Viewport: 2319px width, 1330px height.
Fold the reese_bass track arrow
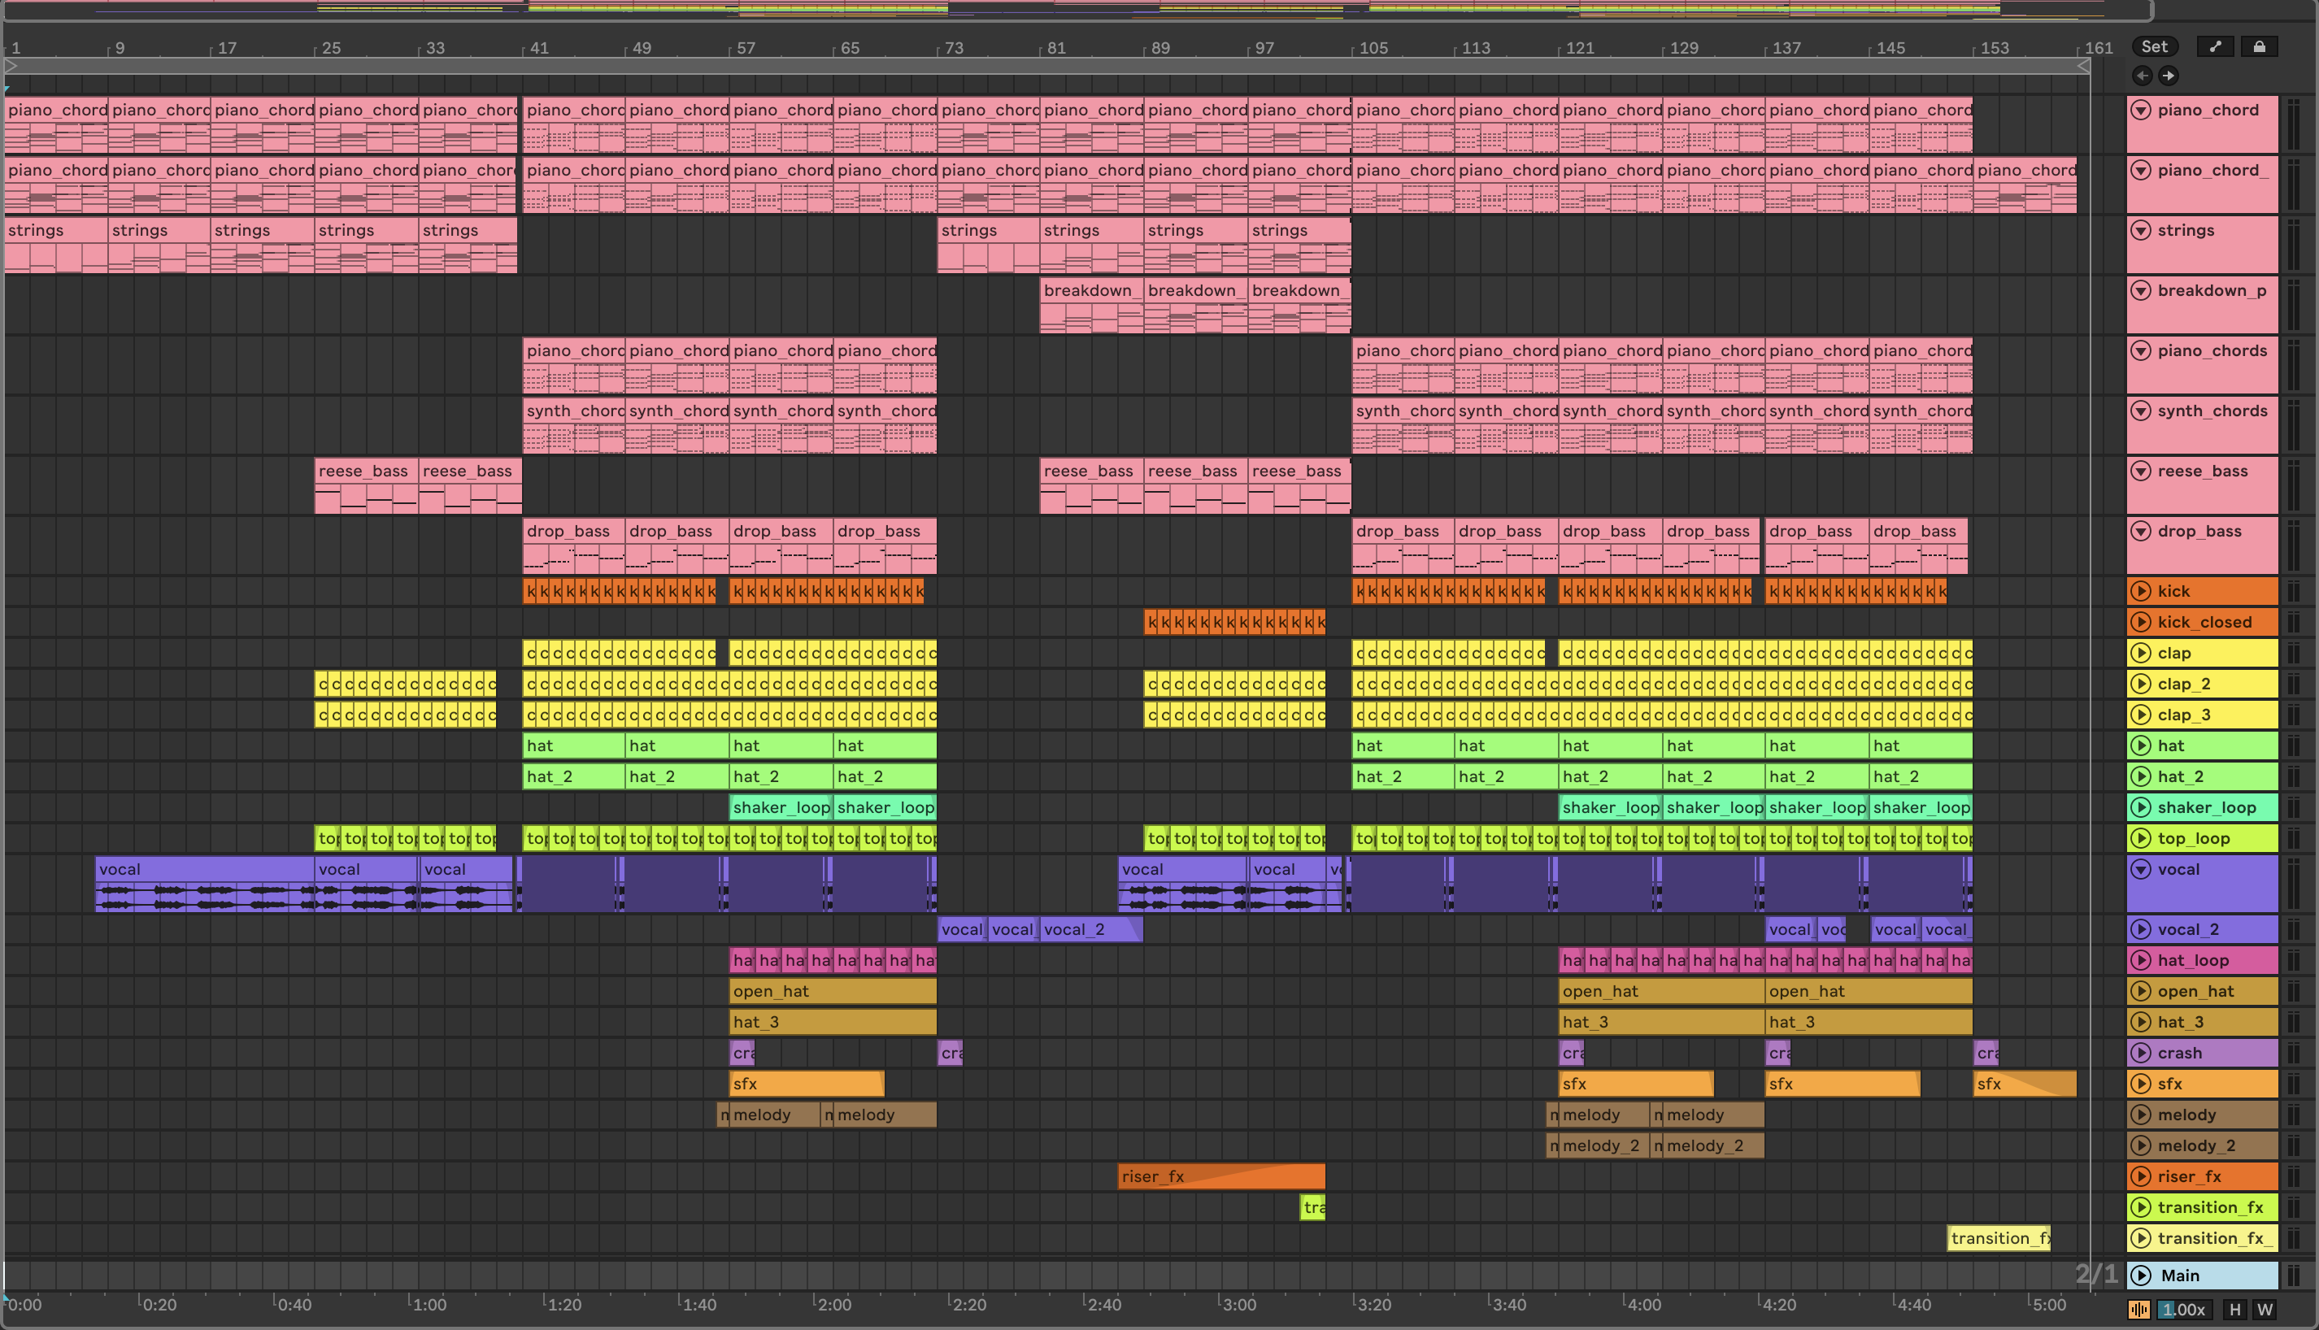pos(2140,472)
